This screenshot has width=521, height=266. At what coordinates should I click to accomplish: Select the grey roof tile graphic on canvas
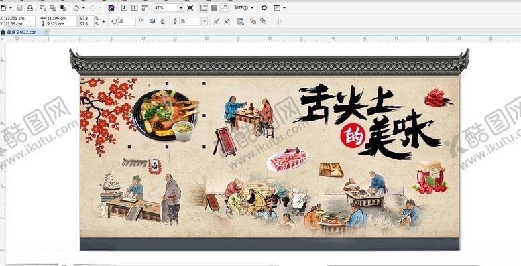(x=269, y=62)
